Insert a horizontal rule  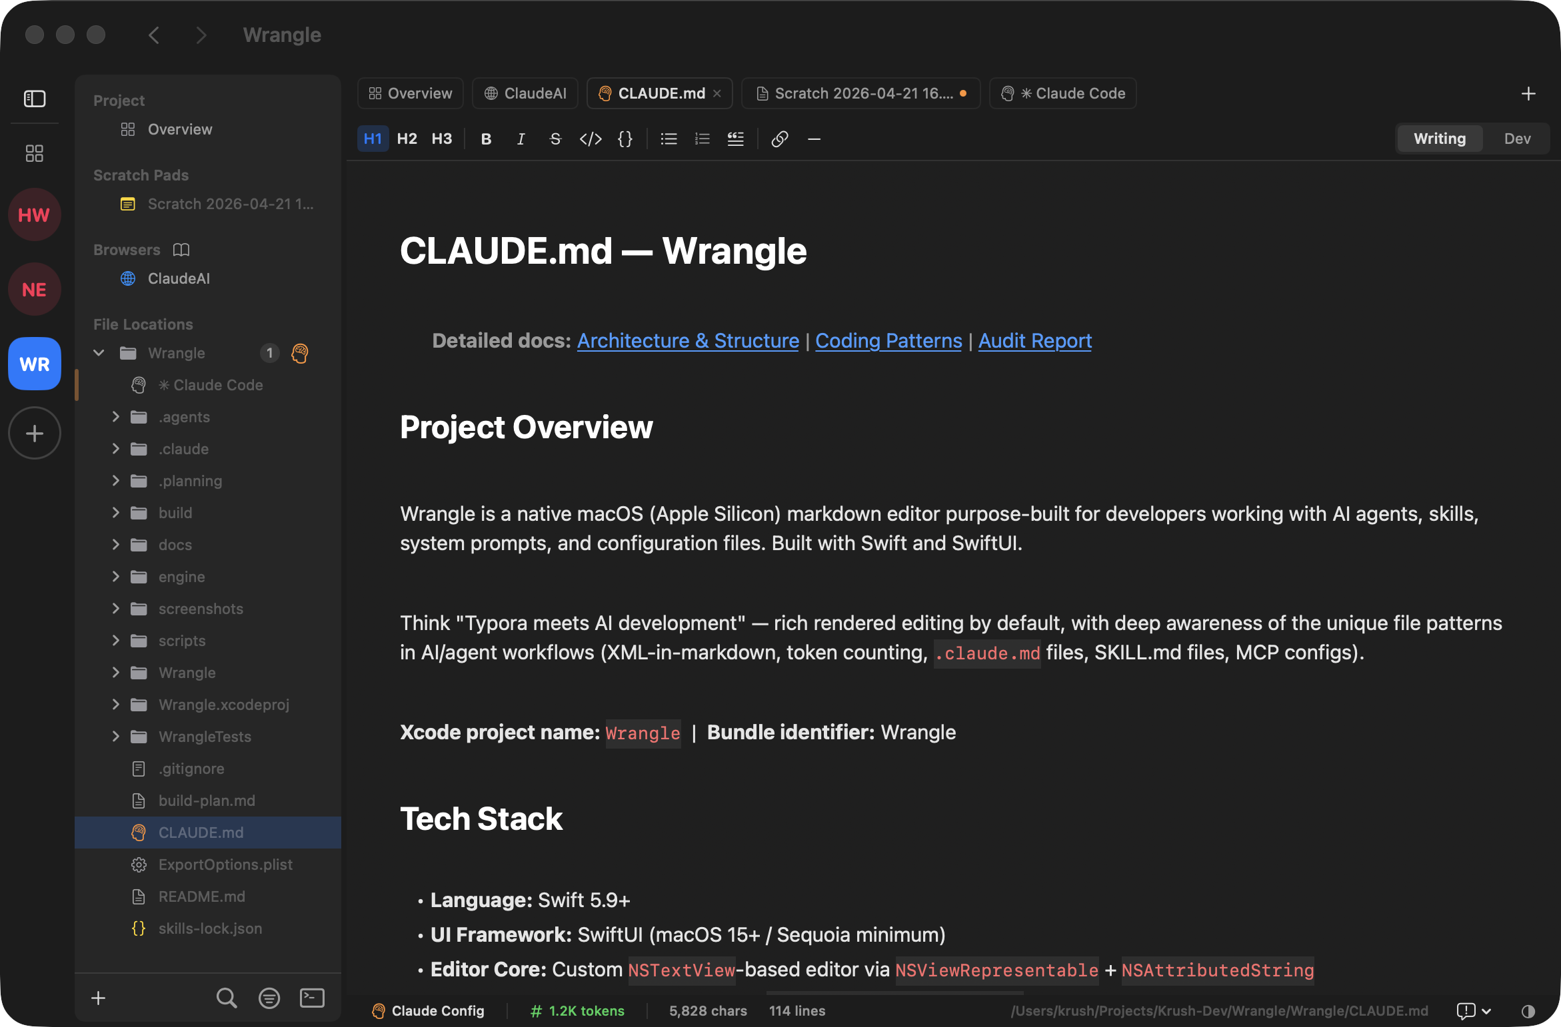point(814,139)
